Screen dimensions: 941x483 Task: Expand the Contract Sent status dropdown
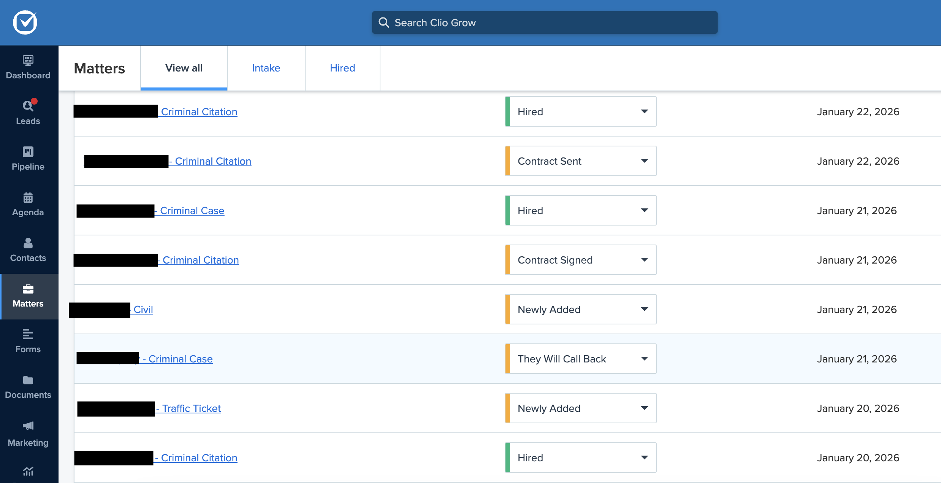(x=581, y=161)
